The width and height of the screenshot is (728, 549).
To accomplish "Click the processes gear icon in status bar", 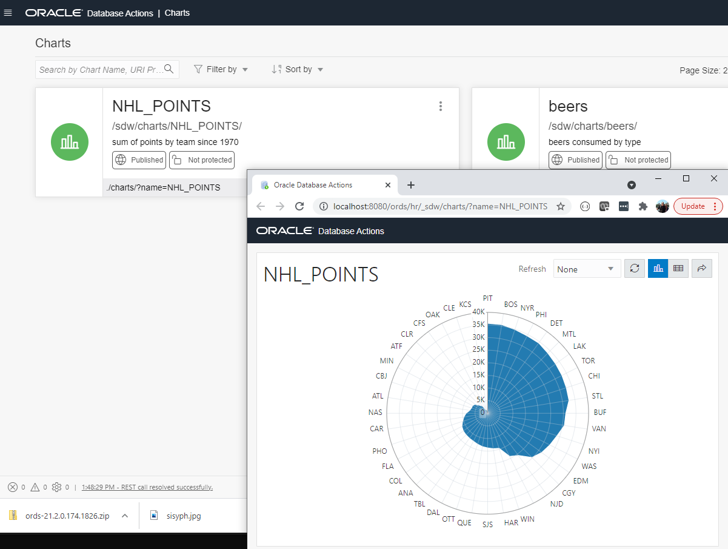I will point(57,487).
